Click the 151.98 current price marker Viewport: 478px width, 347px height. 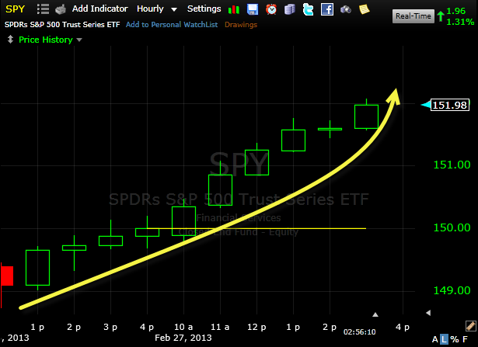pyautogui.click(x=450, y=105)
